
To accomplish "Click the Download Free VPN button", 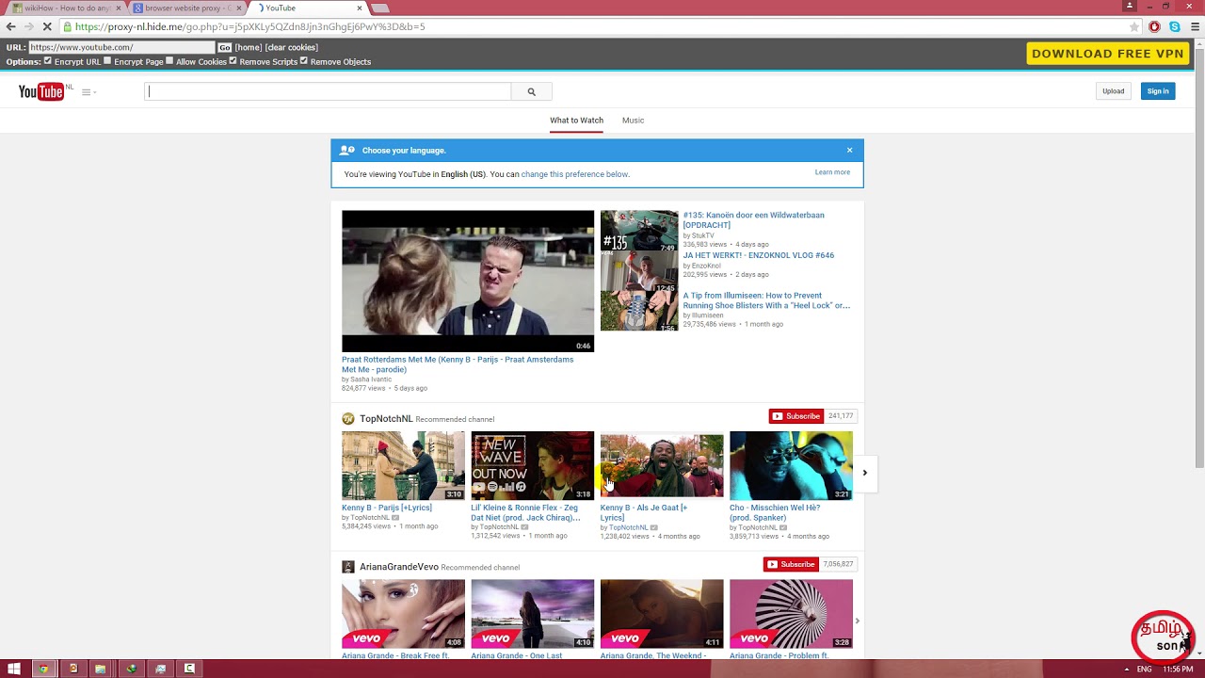I will (1107, 54).
